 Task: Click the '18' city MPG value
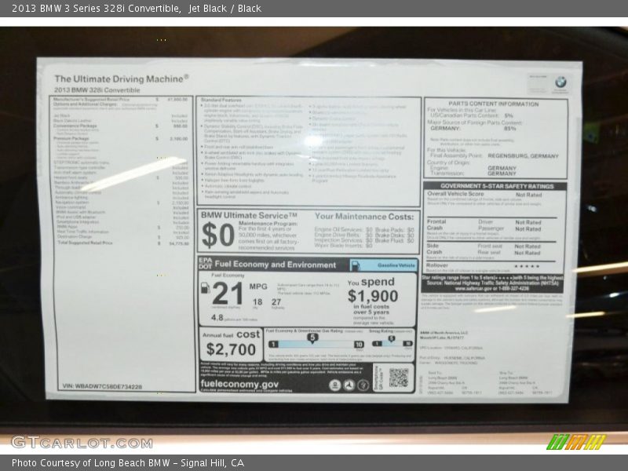point(257,302)
